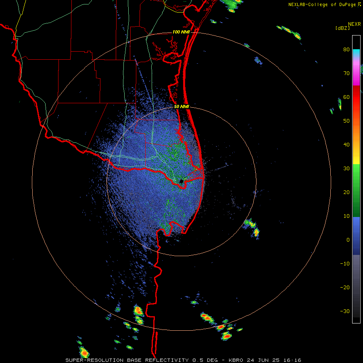Click the KBRO base reflectivity caption text

[x=183, y=360]
